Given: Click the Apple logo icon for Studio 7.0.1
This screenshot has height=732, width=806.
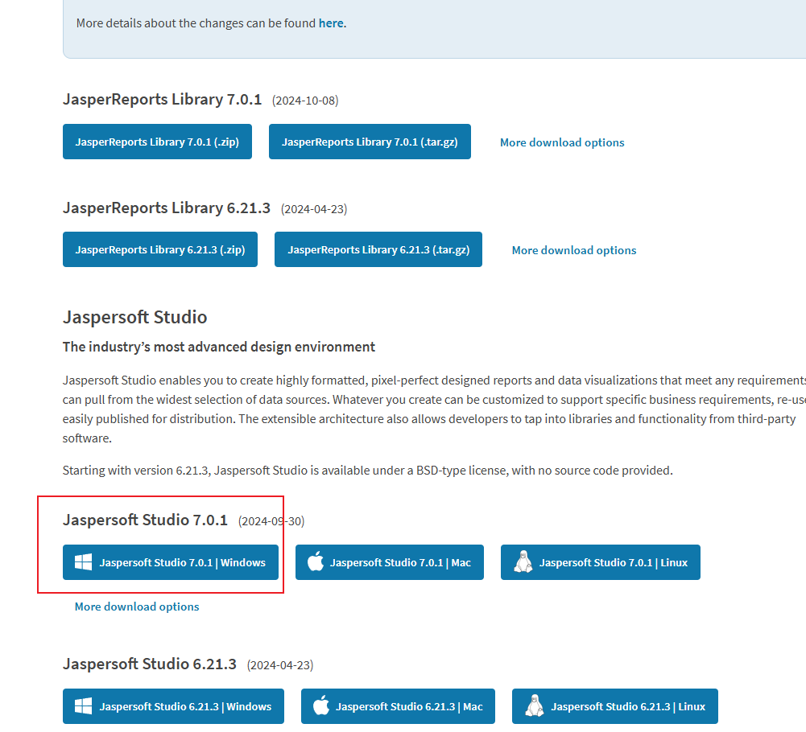Looking at the screenshot, I should (315, 561).
